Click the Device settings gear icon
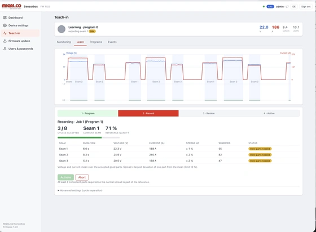 5,25
